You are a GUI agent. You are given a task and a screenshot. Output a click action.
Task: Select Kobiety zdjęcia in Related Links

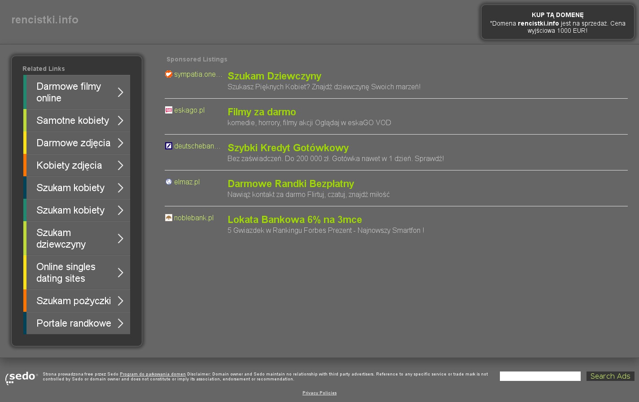click(69, 166)
